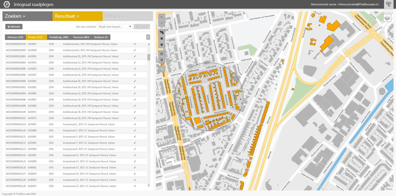
Task: Click the Wissen button
Action: tap(14, 27)
